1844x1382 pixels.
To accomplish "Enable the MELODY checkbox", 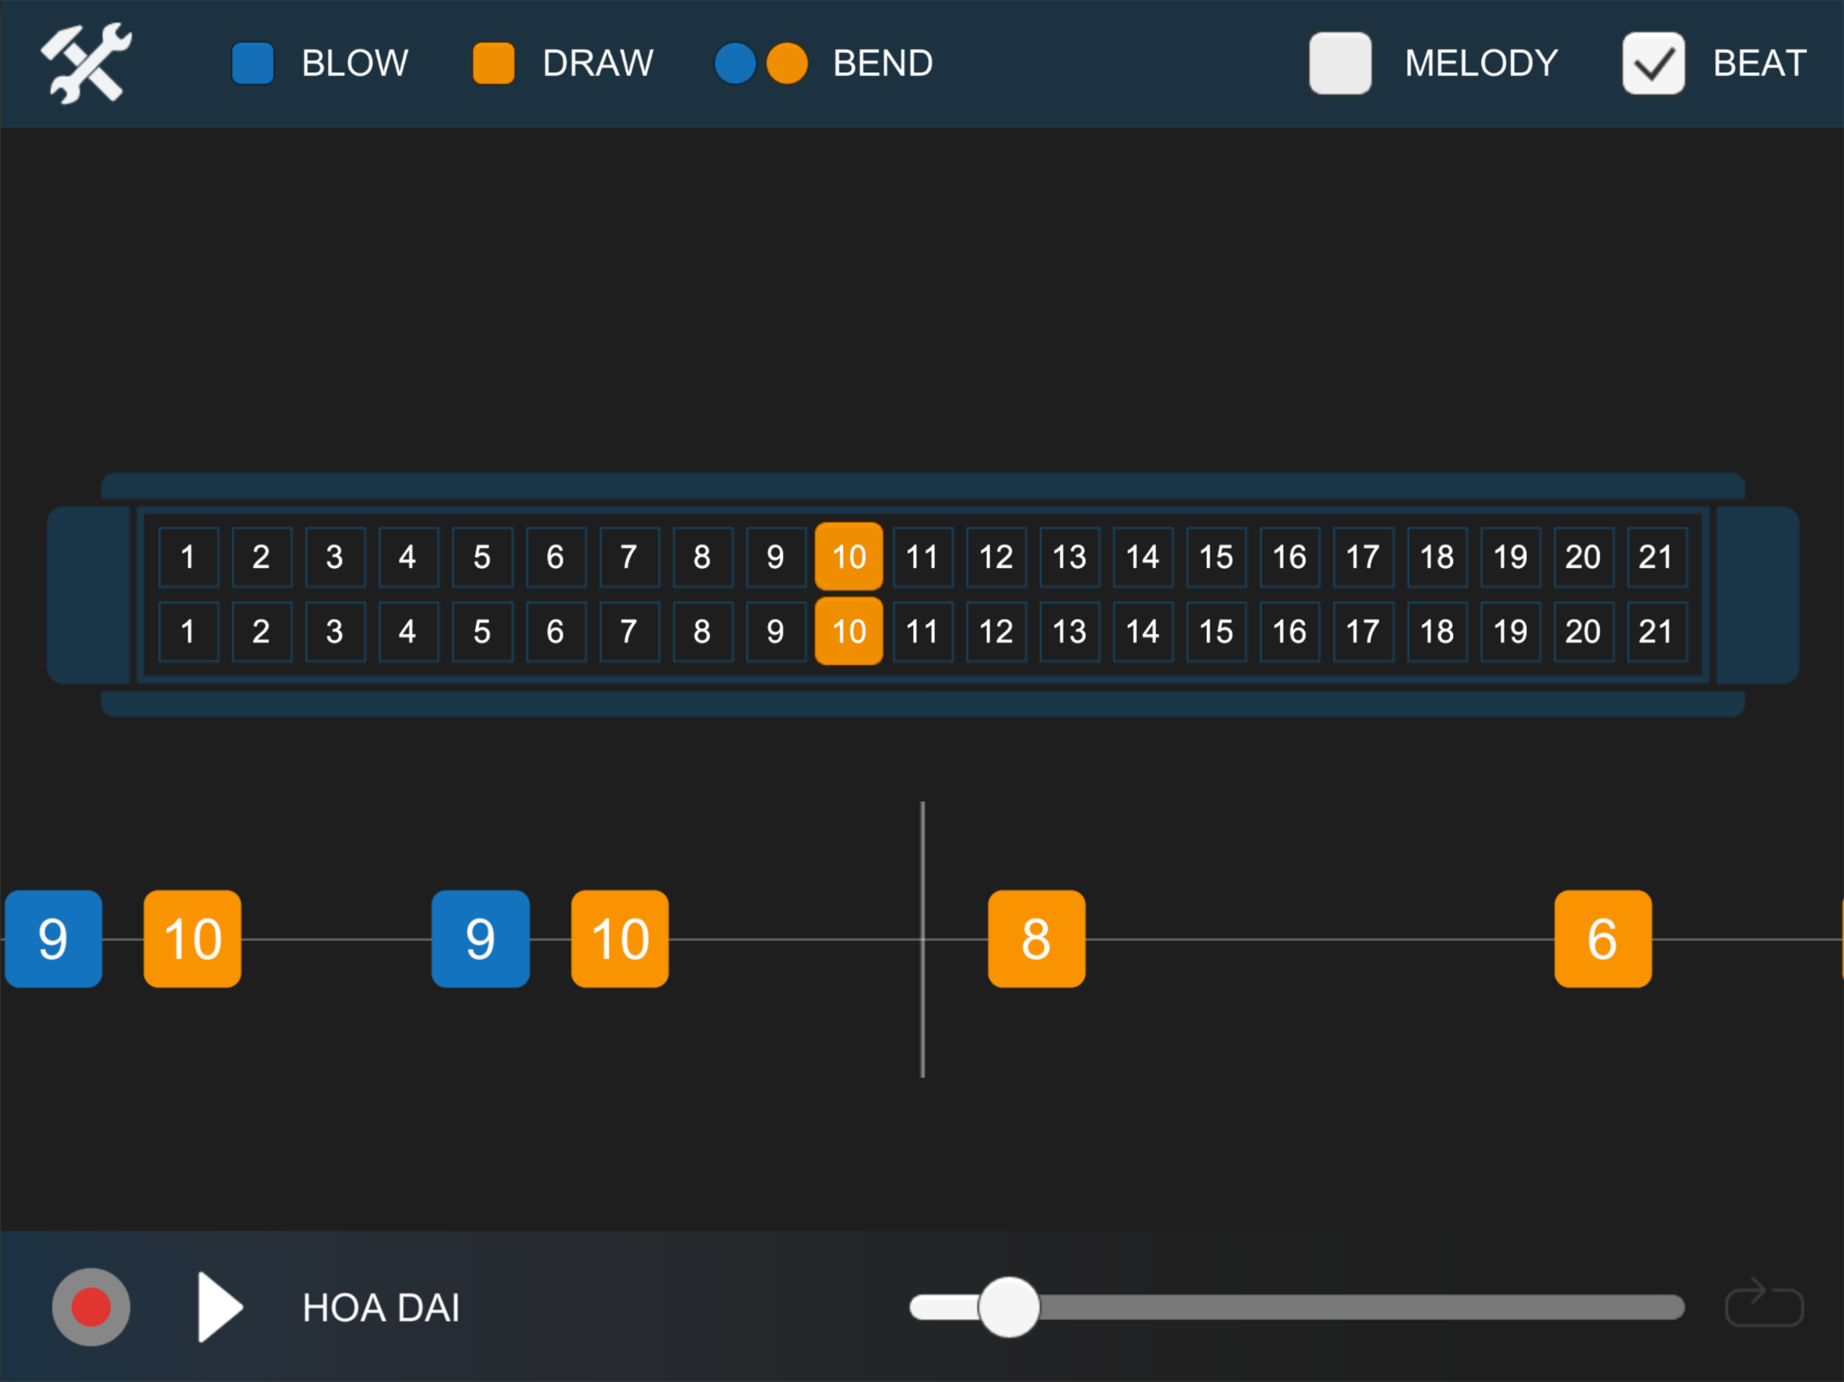I will [1340, 63].
